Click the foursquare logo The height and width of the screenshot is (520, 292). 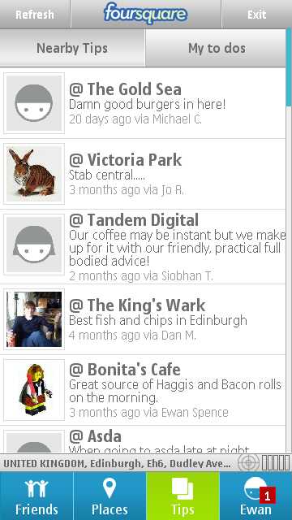[x=146, y=14]
